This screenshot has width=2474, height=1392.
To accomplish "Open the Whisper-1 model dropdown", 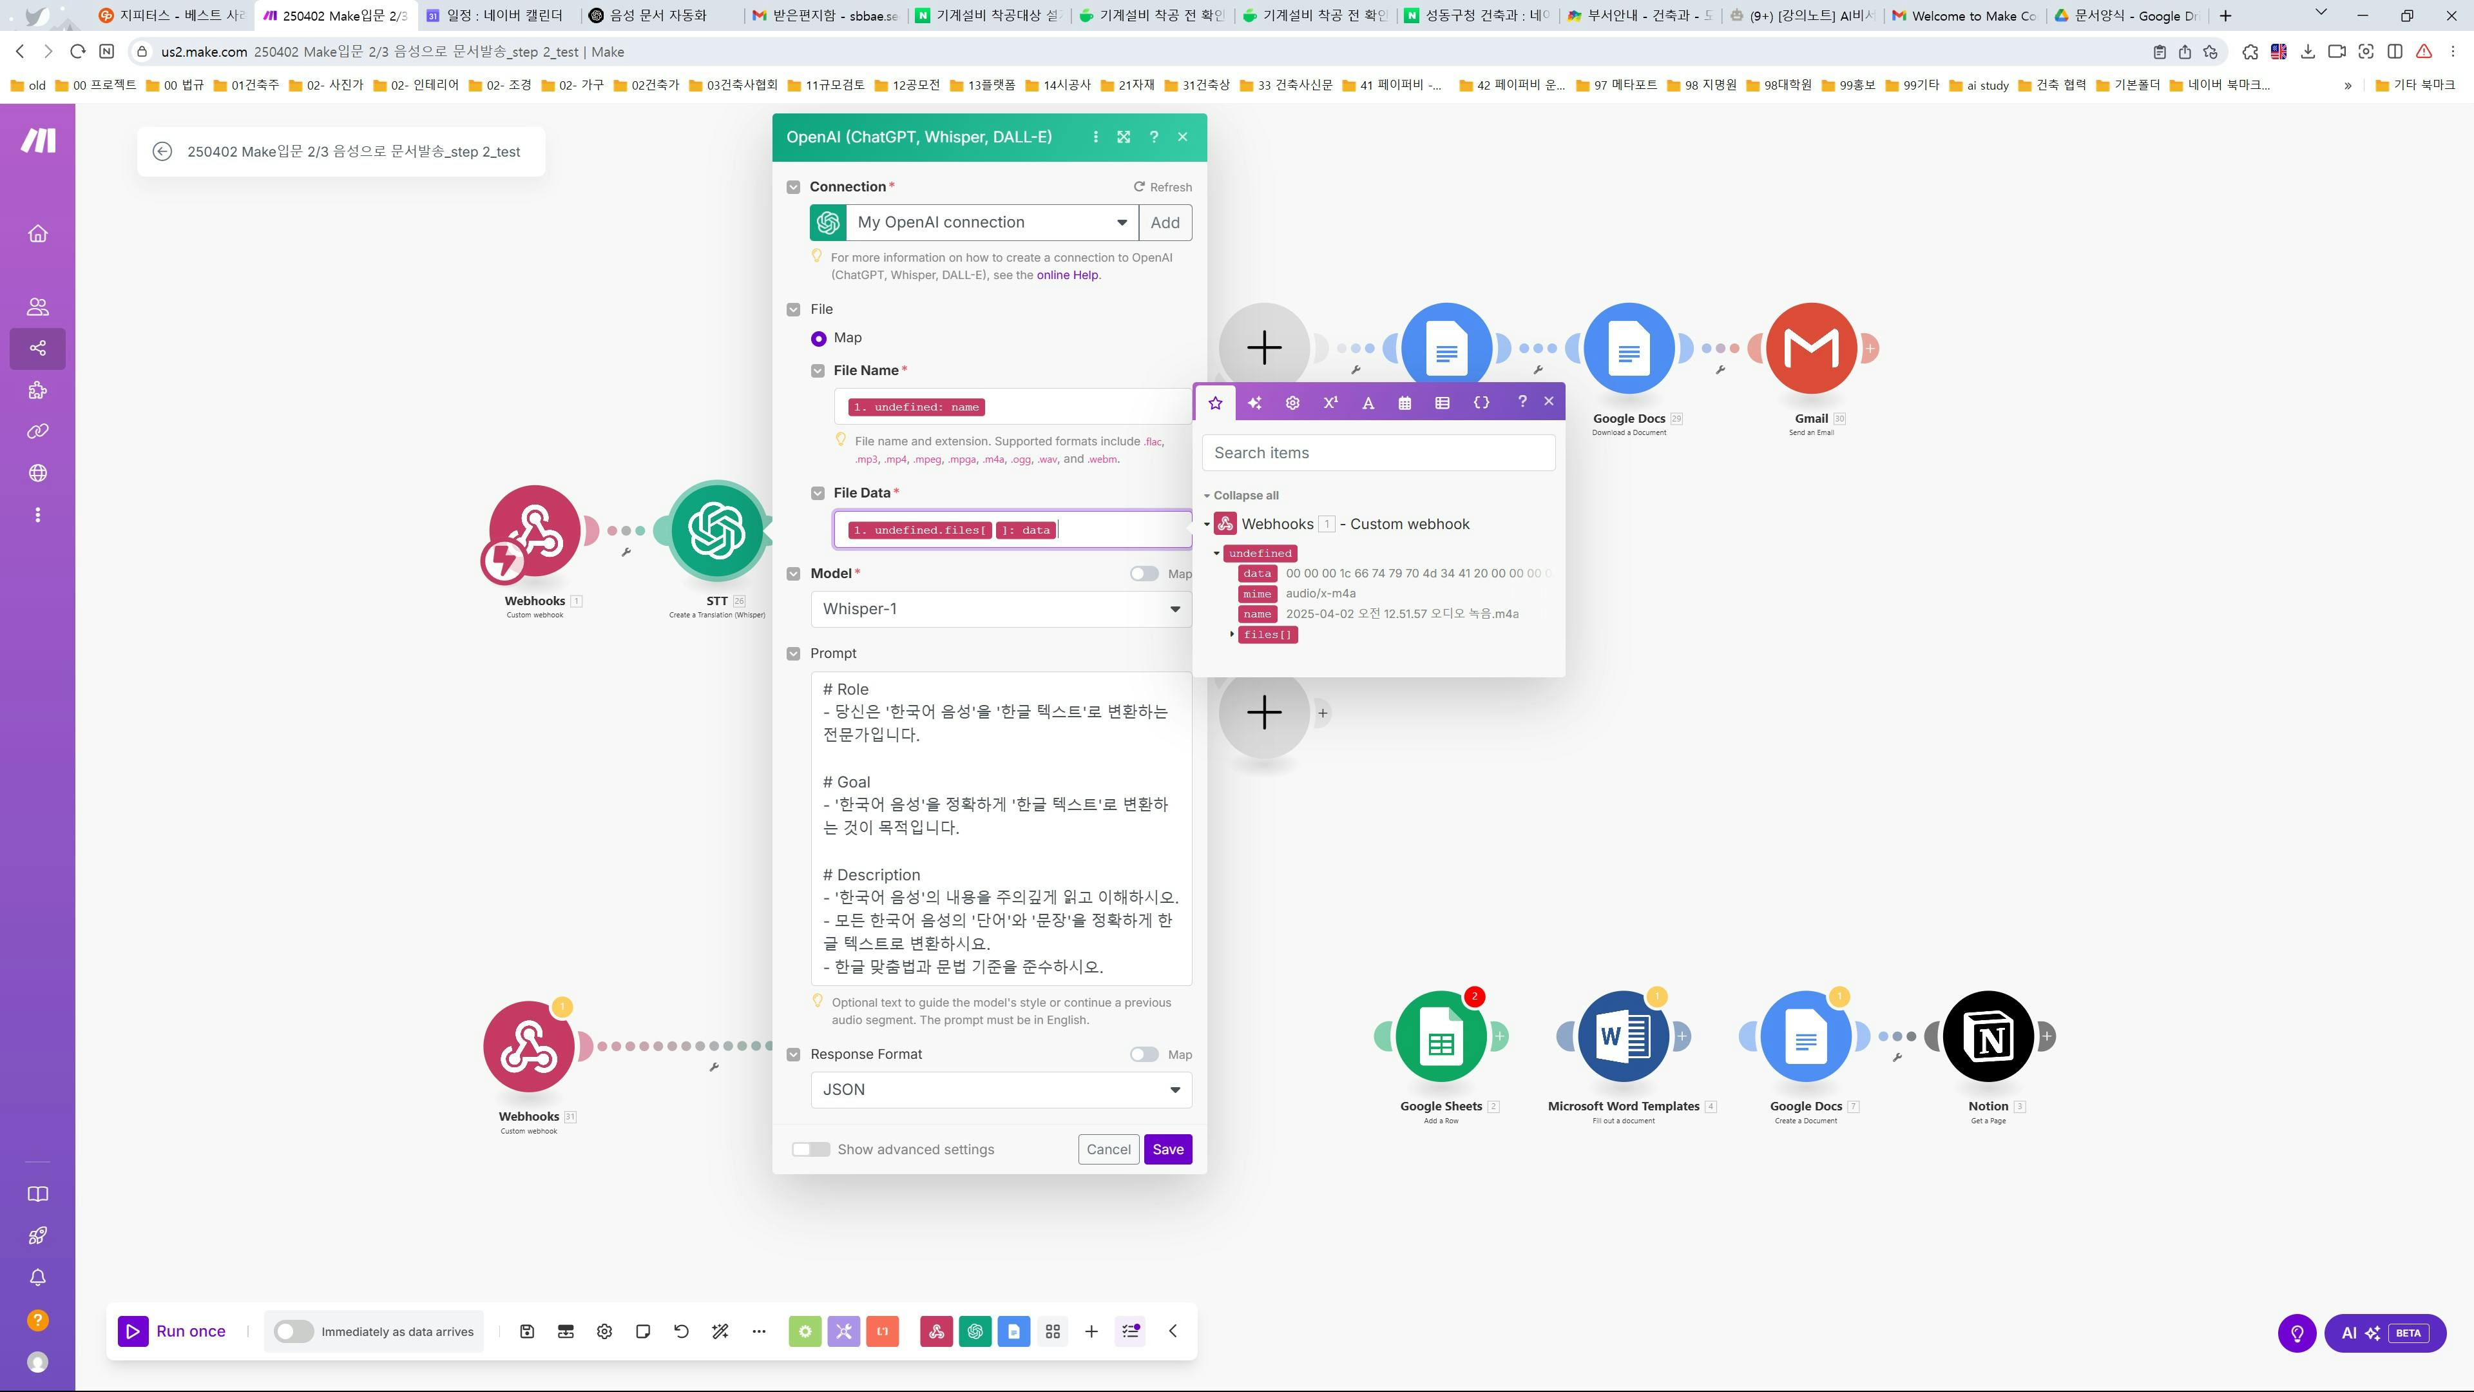I will click(1001, 609).
